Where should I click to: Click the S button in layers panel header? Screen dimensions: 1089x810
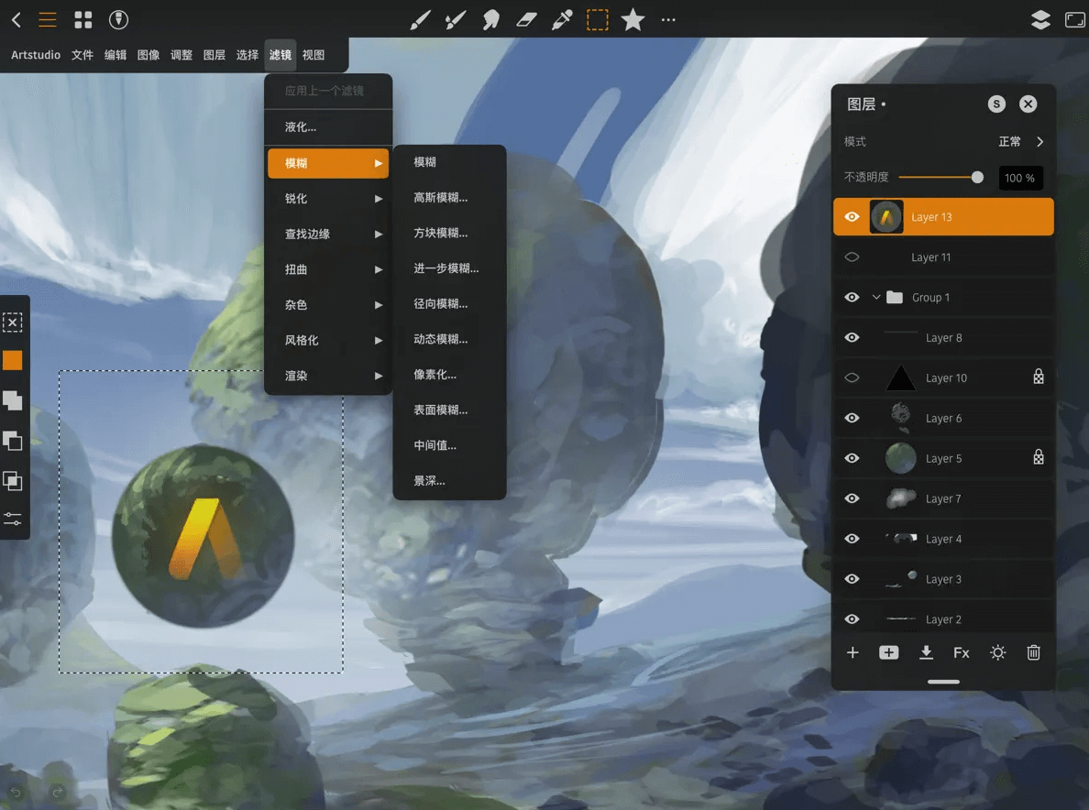[996, 104]
